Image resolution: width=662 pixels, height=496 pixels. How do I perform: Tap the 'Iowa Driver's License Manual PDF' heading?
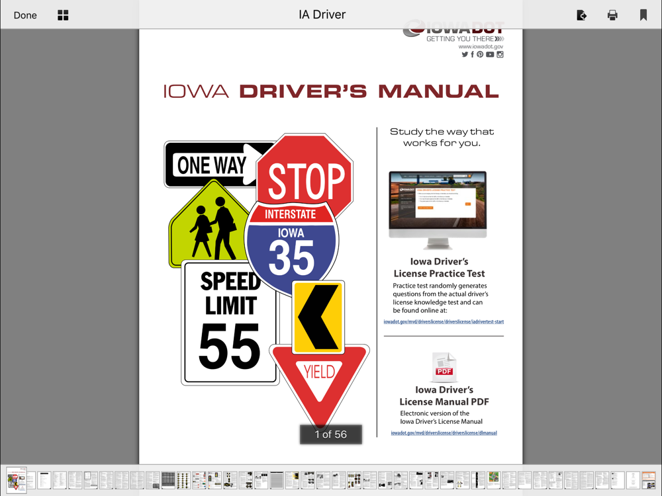pyautogui.click(x=444, y=395)
